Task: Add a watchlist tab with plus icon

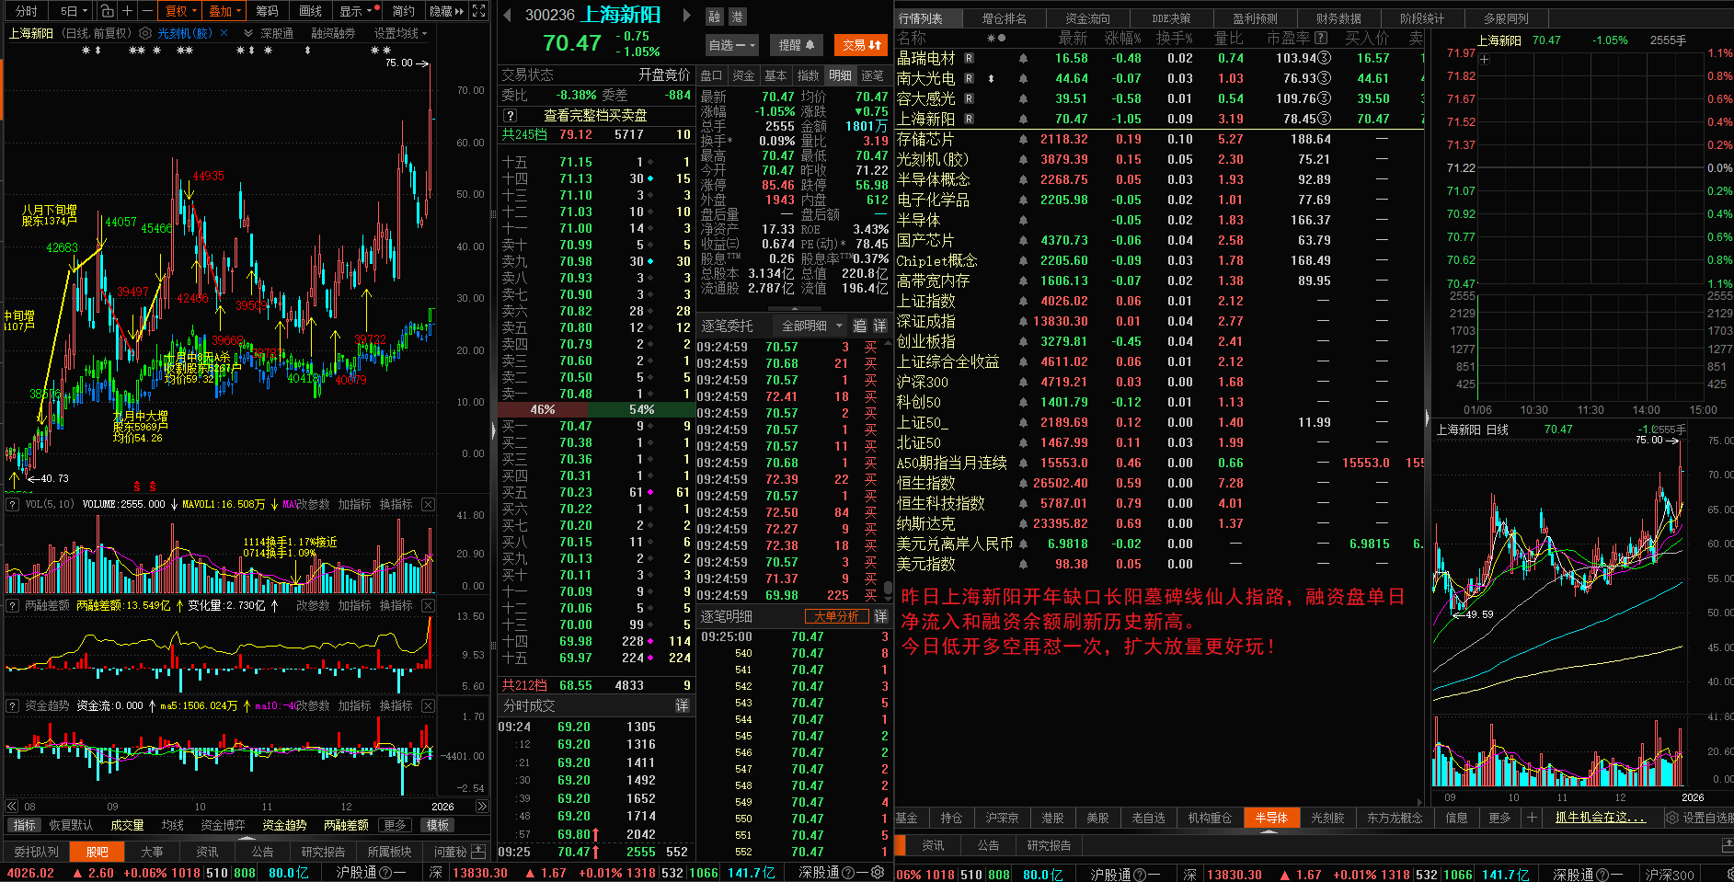Action: click(1532, 818)
